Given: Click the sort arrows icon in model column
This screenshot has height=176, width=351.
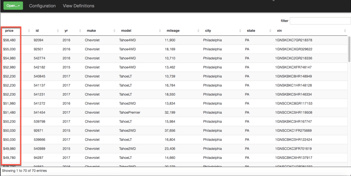Looking at the screenshot, I should 159,31.
